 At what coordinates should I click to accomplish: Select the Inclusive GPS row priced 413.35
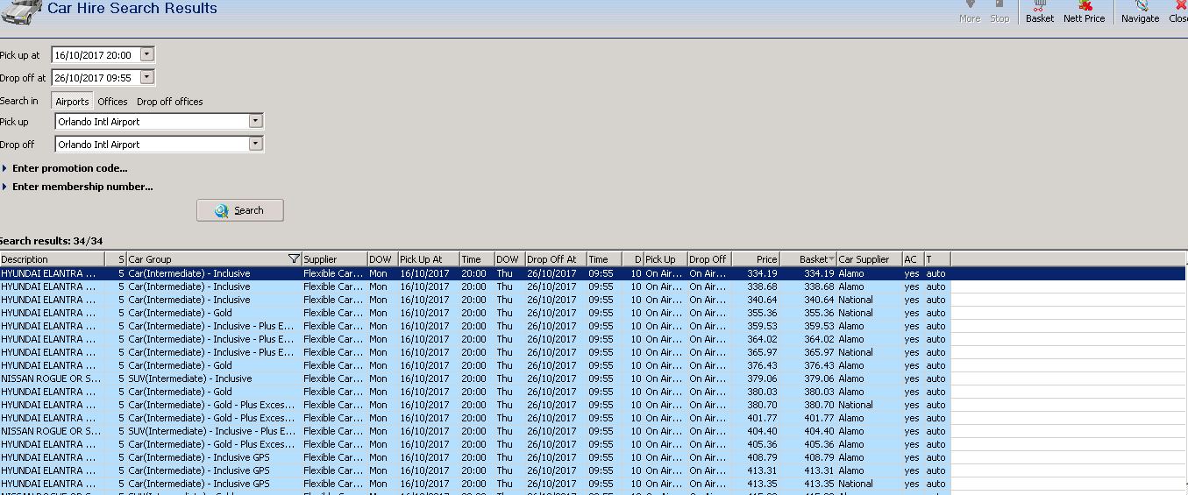pyautogui.click(x=475, y=484)
